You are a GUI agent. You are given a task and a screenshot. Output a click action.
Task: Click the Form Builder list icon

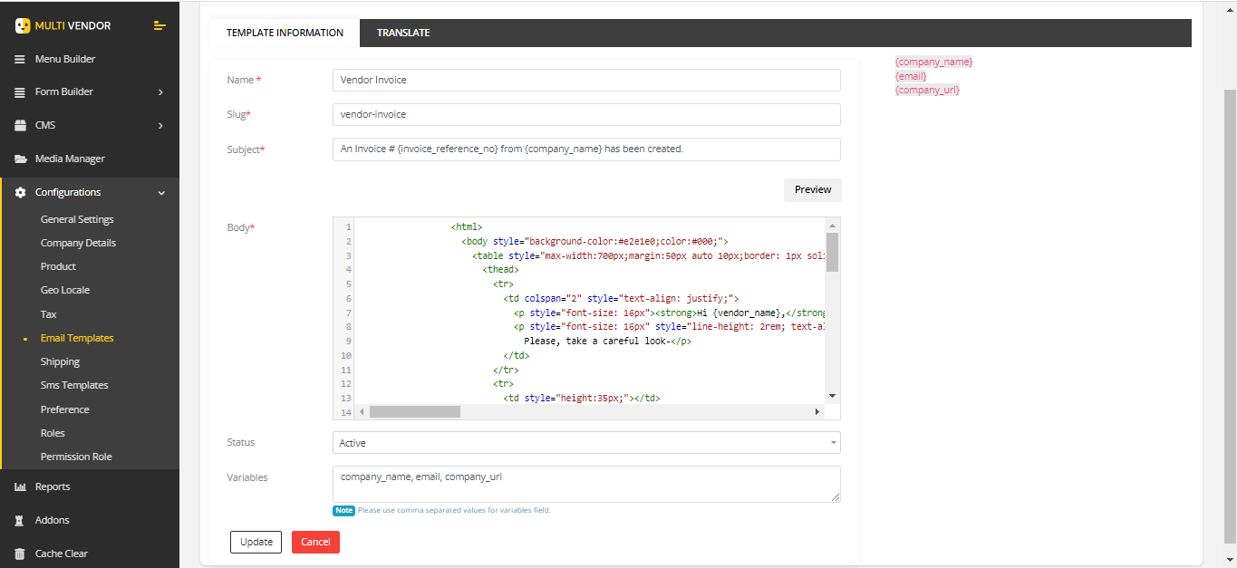pyautogui.click(x=20, y=92)
